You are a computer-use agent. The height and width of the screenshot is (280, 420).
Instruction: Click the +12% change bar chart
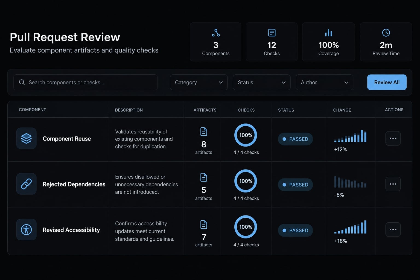click(x=350, y=136)
